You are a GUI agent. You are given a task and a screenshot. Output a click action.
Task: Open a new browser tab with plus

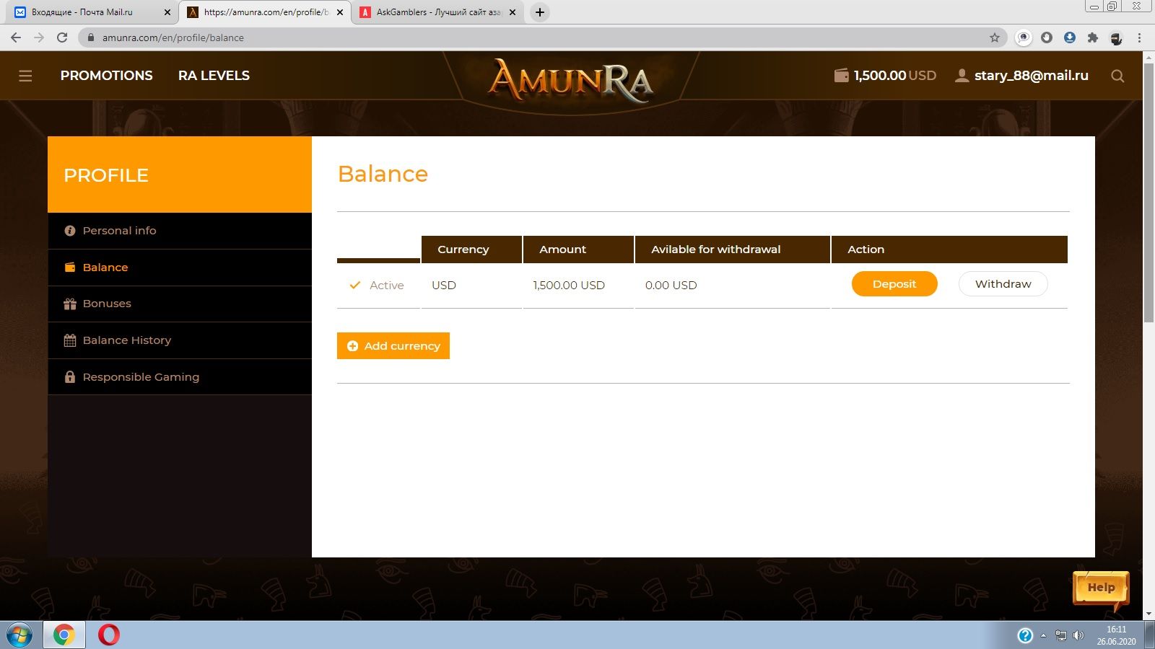click(539, 12)
